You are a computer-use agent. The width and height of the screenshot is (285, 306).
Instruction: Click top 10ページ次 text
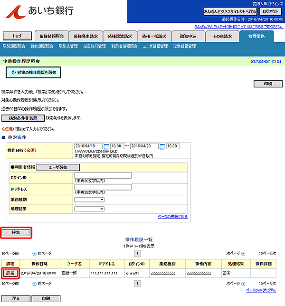267,254
